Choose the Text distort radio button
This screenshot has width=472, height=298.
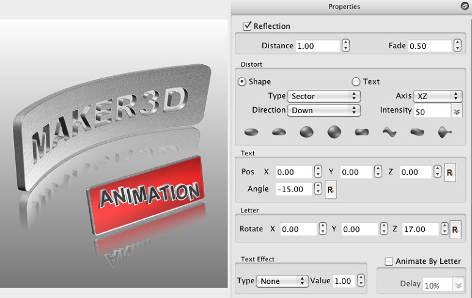356,81
